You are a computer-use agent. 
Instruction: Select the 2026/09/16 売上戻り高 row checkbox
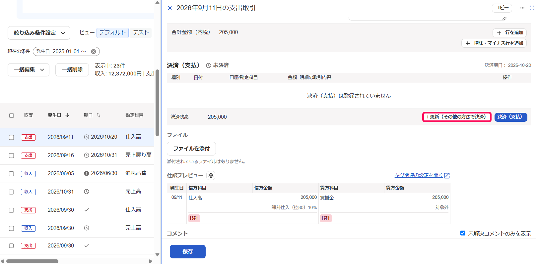12,155
